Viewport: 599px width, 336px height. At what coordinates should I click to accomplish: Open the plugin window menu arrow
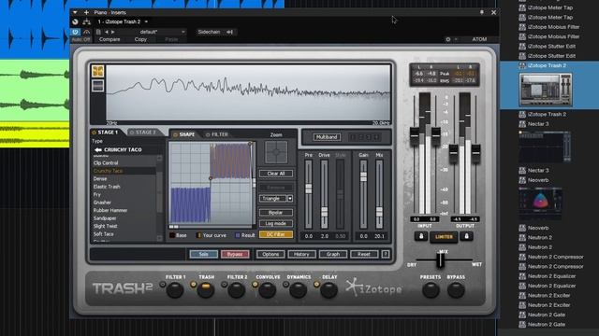75,12
